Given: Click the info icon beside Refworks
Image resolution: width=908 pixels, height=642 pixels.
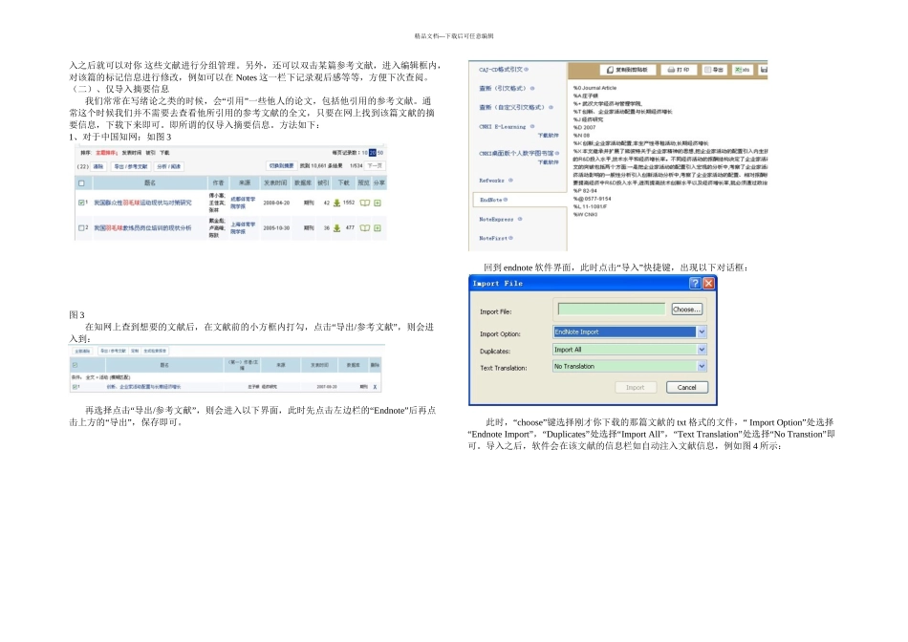Looking at the screenshot, I should click(x=510, y=180).
